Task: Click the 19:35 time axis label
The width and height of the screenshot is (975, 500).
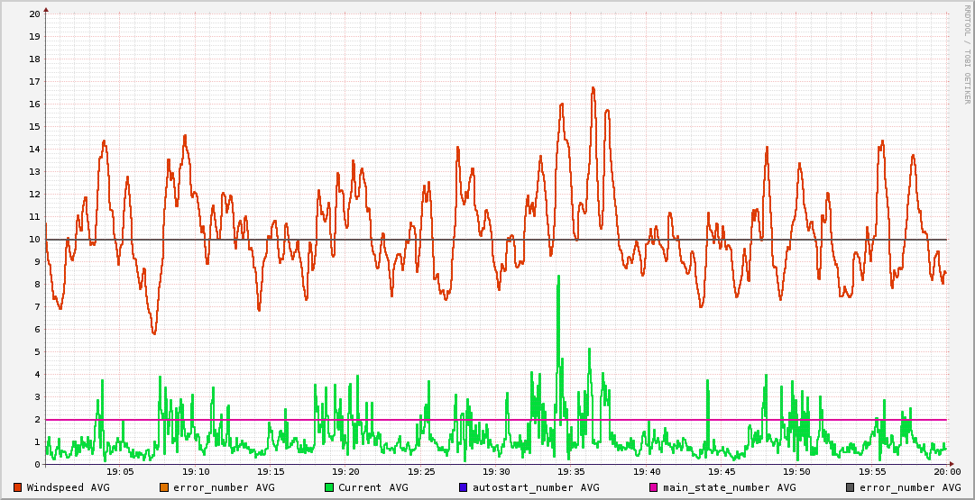Action: 571,472
